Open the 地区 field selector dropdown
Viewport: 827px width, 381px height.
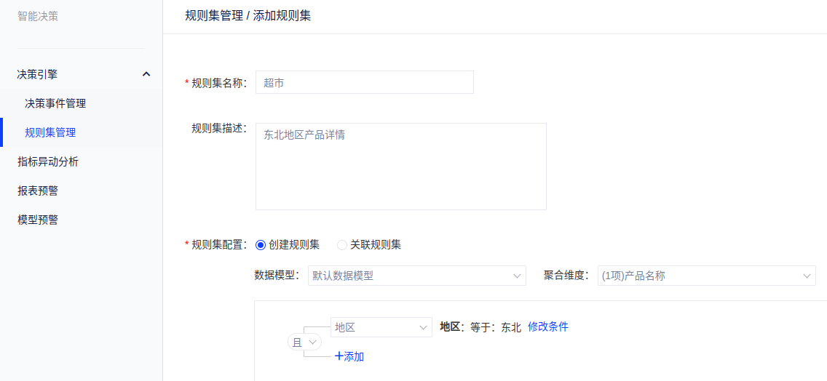[381, 327]
